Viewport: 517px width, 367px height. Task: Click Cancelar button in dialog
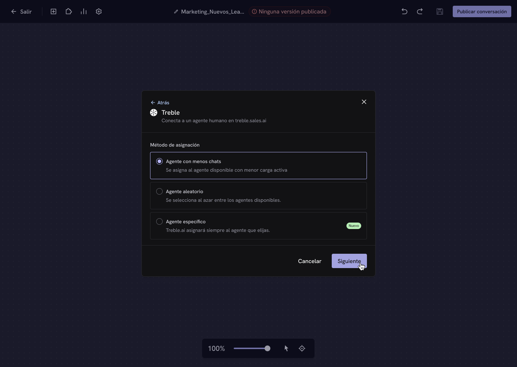pos(309,261)
